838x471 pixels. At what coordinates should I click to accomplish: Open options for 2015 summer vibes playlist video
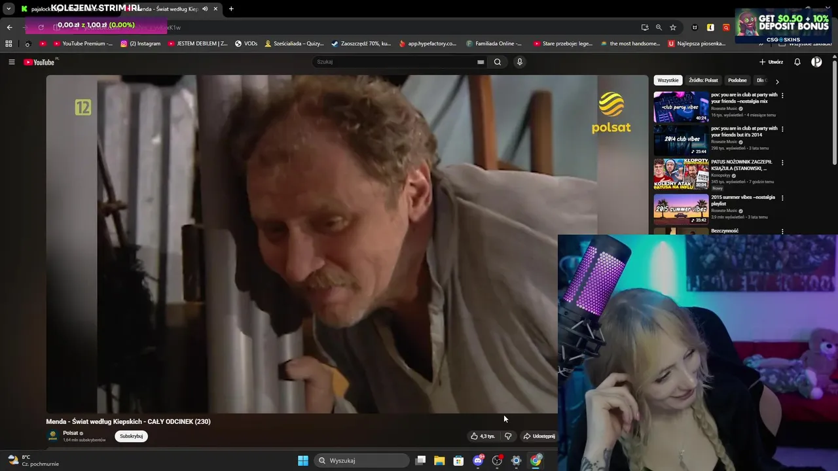782,198
